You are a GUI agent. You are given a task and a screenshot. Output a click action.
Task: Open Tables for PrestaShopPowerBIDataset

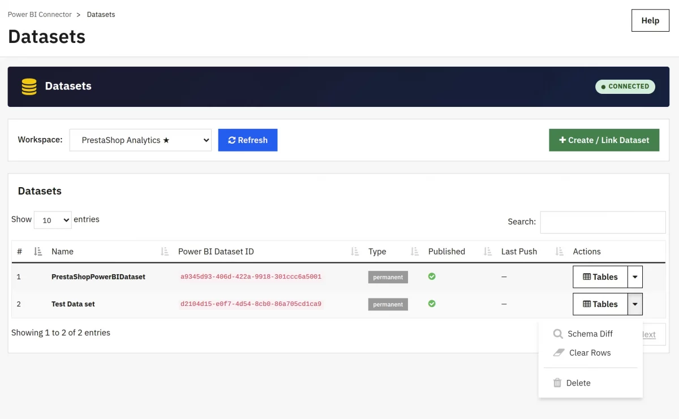tap(600, 277)
